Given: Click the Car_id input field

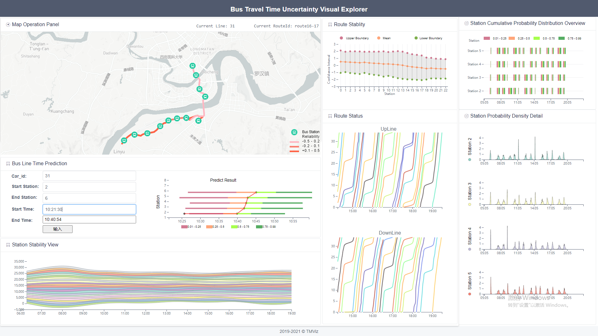Looking at the screenshot, I should pos(89,176).
